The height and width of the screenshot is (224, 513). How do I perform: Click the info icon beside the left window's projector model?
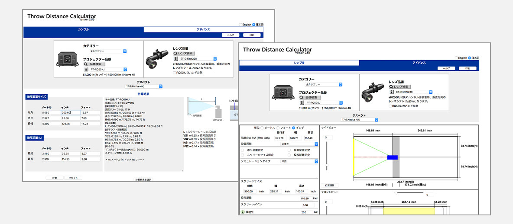click(x=85, y=69)
